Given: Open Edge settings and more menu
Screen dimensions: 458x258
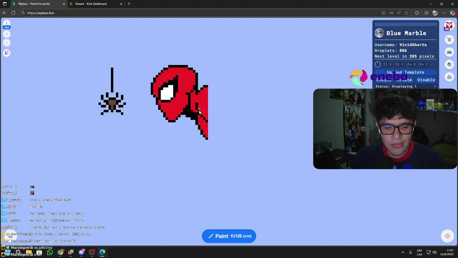Looking at the screenshot, I should pos(444,13).
